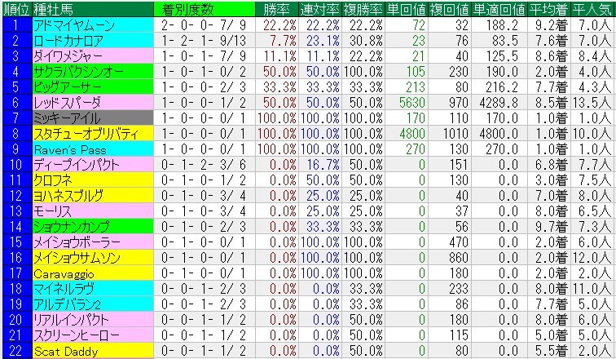The width and height of the screenshot is (616, 359).
Task: Click the 単回値 column header
Action: pyautogui.click(x=407, y=10)
